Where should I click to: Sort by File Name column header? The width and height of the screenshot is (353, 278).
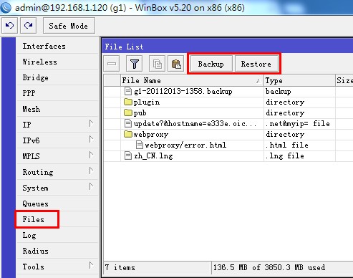pos(192,80)
